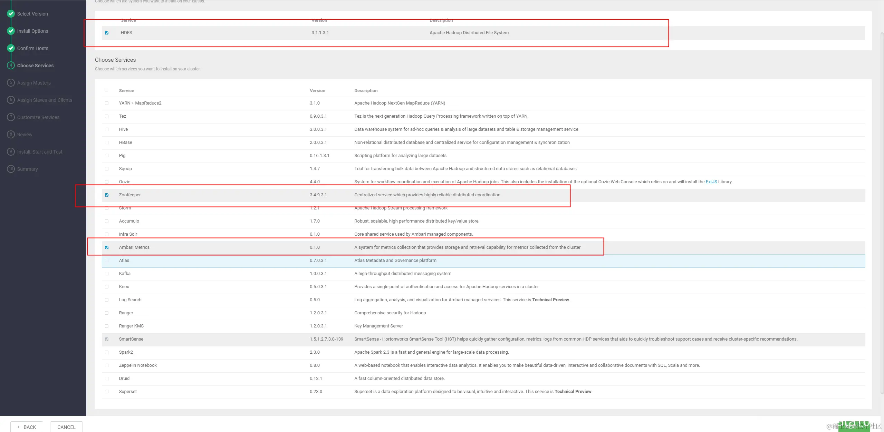Enable the YARN + MapReduce2 checkbox

107,103
